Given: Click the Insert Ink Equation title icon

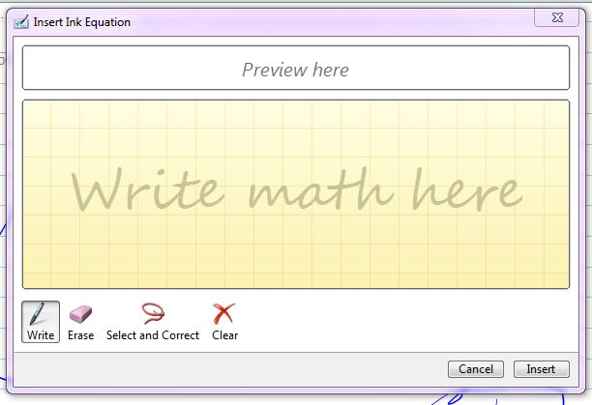Looking at the screenshot, I should 21,22.
